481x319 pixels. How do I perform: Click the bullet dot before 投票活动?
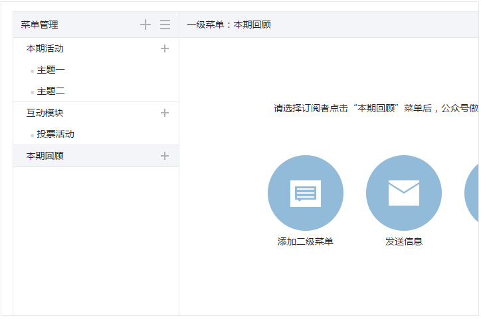click(32, 135)
